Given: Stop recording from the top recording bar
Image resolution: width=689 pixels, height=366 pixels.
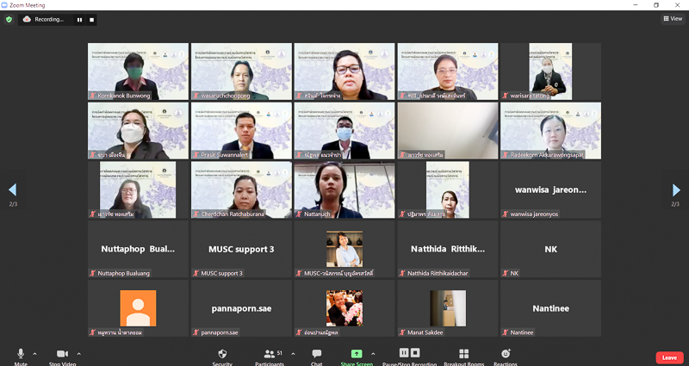Looking at the screenshot, I should tap(91, 19).
